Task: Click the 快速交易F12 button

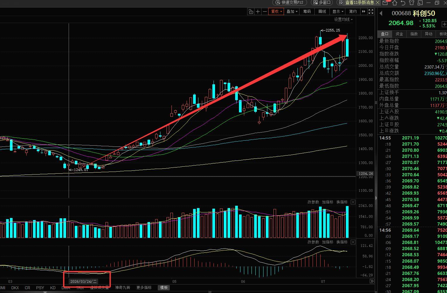Action: click(x=290, y=3)
